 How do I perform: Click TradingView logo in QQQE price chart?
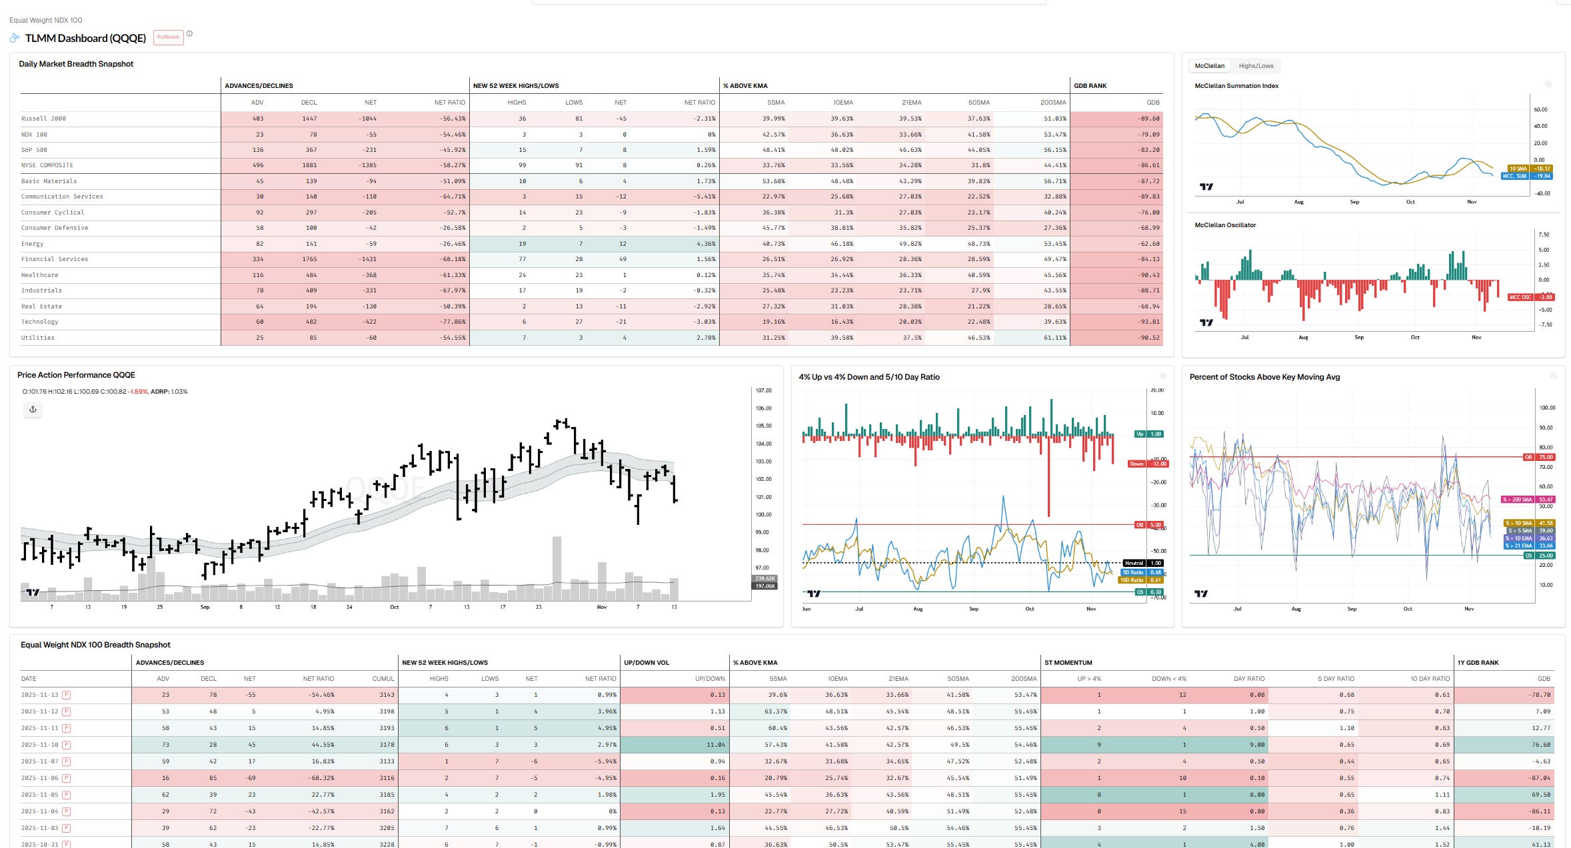pyautogui.click(x=32, y=592)
